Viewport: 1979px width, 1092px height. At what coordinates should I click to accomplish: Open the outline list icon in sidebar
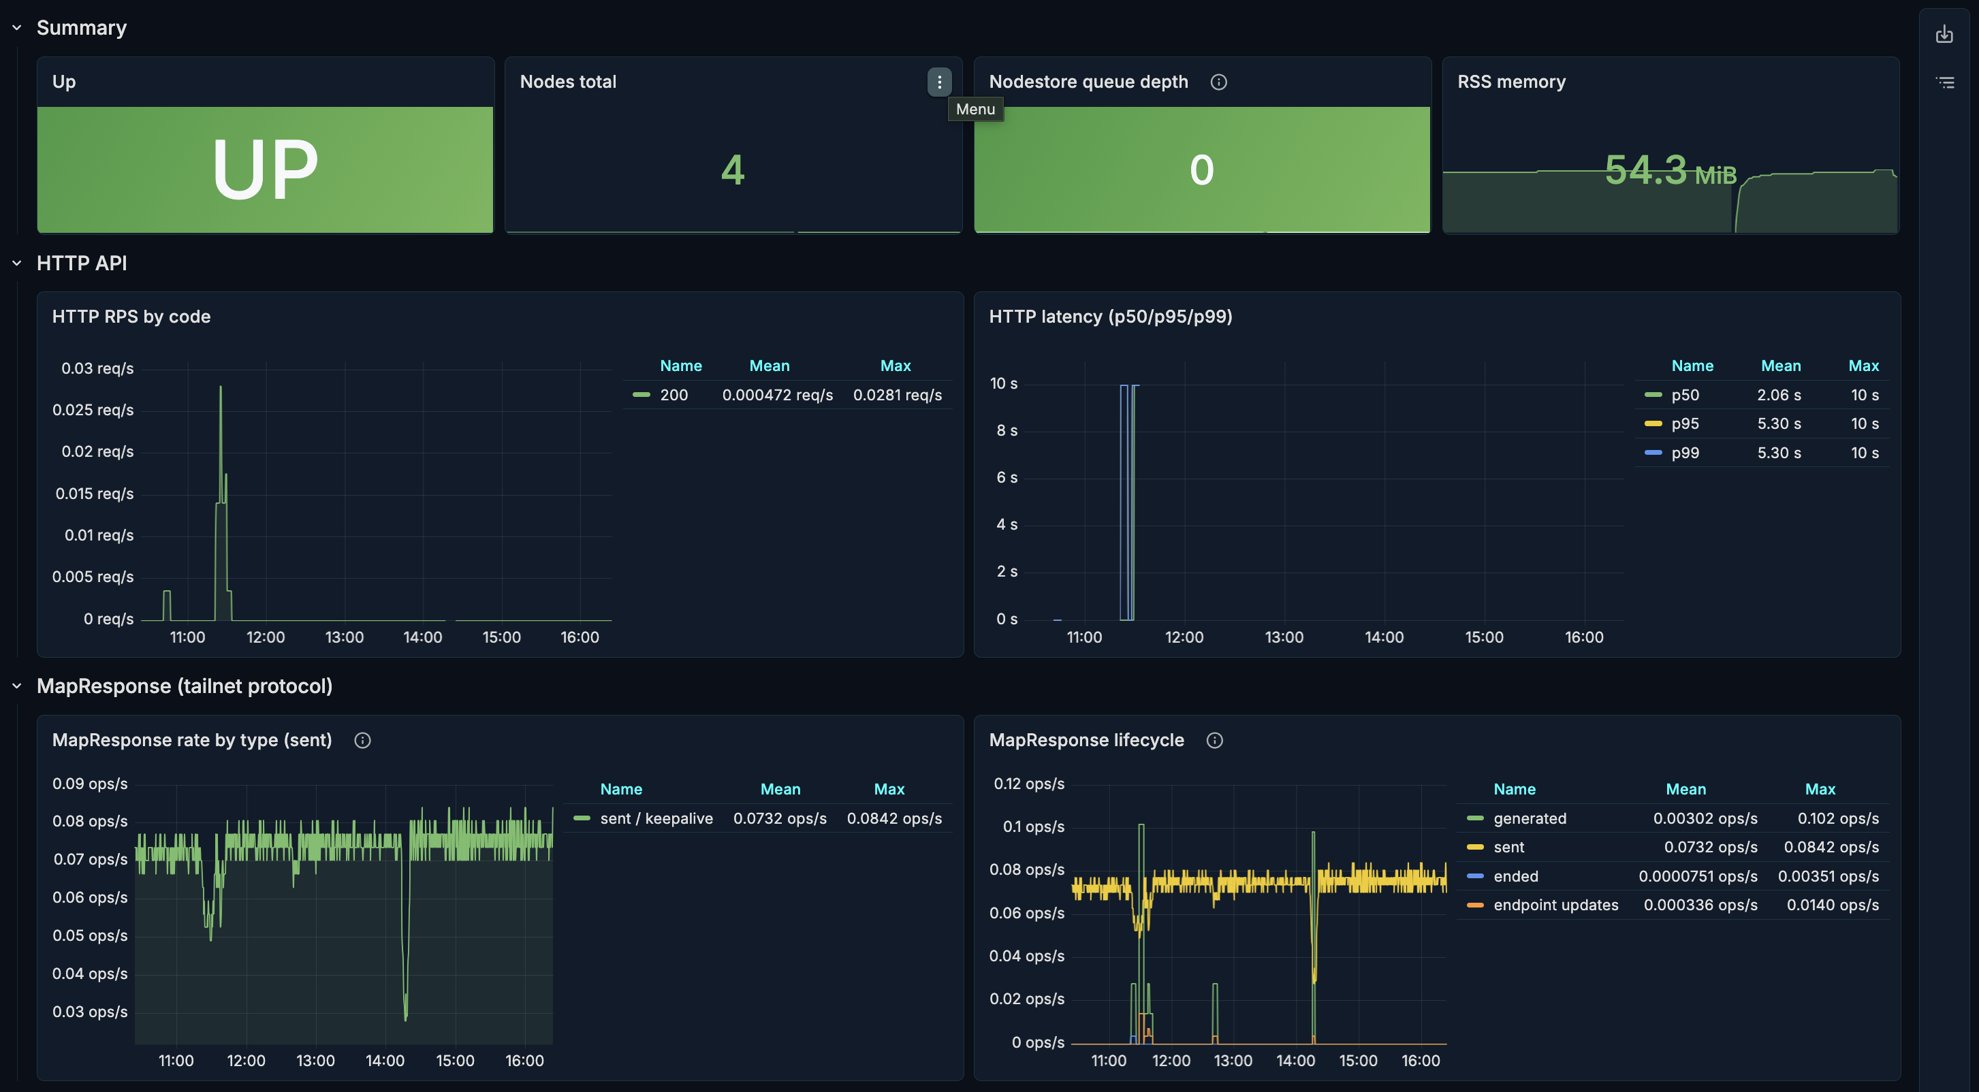[x=1944, y=82]
